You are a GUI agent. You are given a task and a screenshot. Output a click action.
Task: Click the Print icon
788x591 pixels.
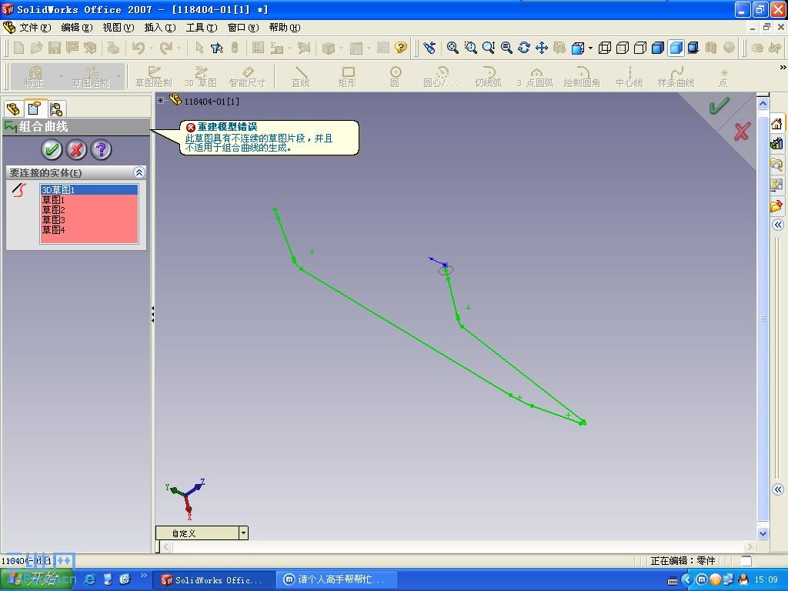coord(114,48)
